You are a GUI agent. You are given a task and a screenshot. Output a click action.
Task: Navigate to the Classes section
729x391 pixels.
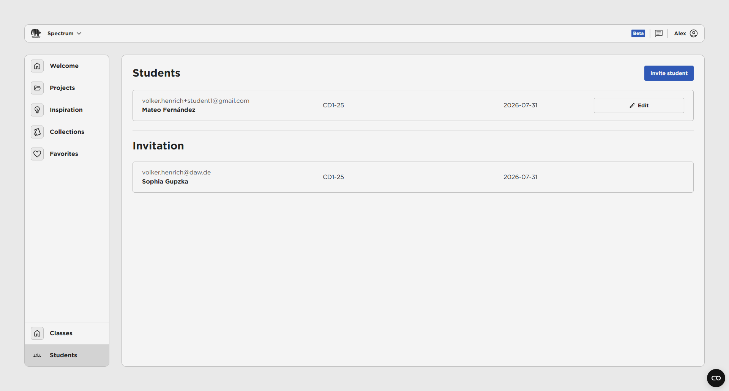(61, 333)
